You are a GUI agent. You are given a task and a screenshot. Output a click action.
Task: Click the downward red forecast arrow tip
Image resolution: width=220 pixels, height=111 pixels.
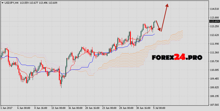pos(161,31)
